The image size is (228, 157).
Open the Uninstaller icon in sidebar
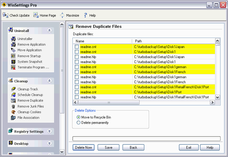(x=13, y=39)
